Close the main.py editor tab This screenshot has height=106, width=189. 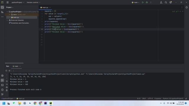pyautogui.click(x=50, y=7)
